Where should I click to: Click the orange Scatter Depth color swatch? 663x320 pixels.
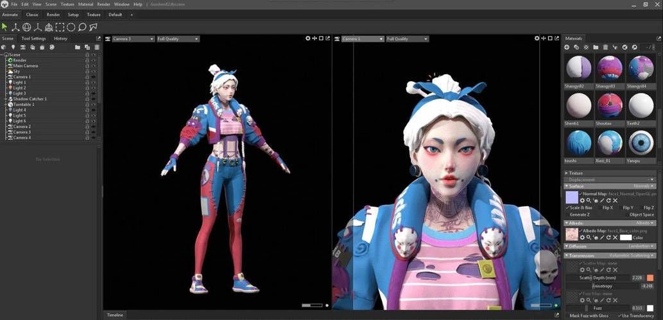click(650, 278)
